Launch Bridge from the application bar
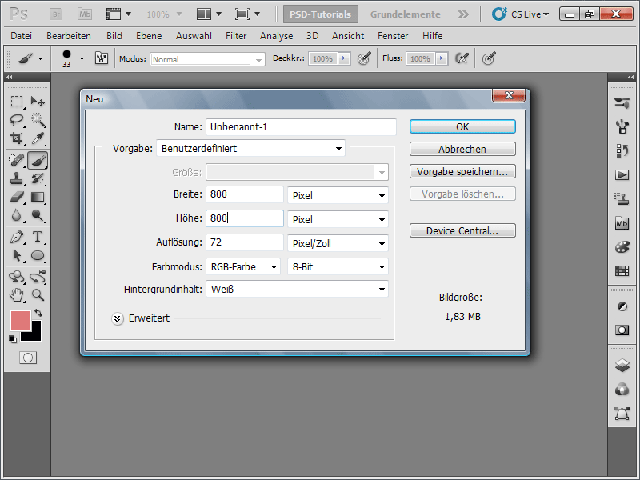 [56, 14]
